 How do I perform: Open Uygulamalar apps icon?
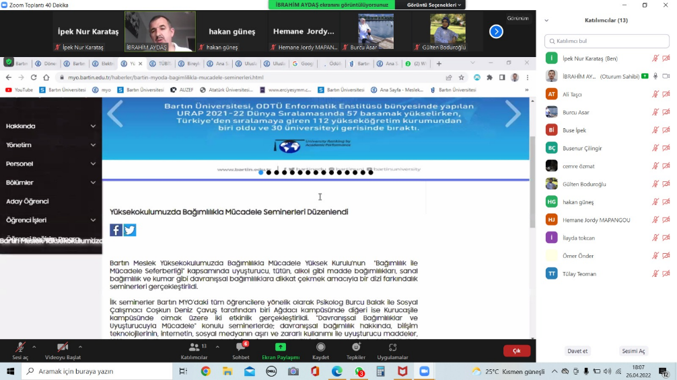tap(392, 348)
